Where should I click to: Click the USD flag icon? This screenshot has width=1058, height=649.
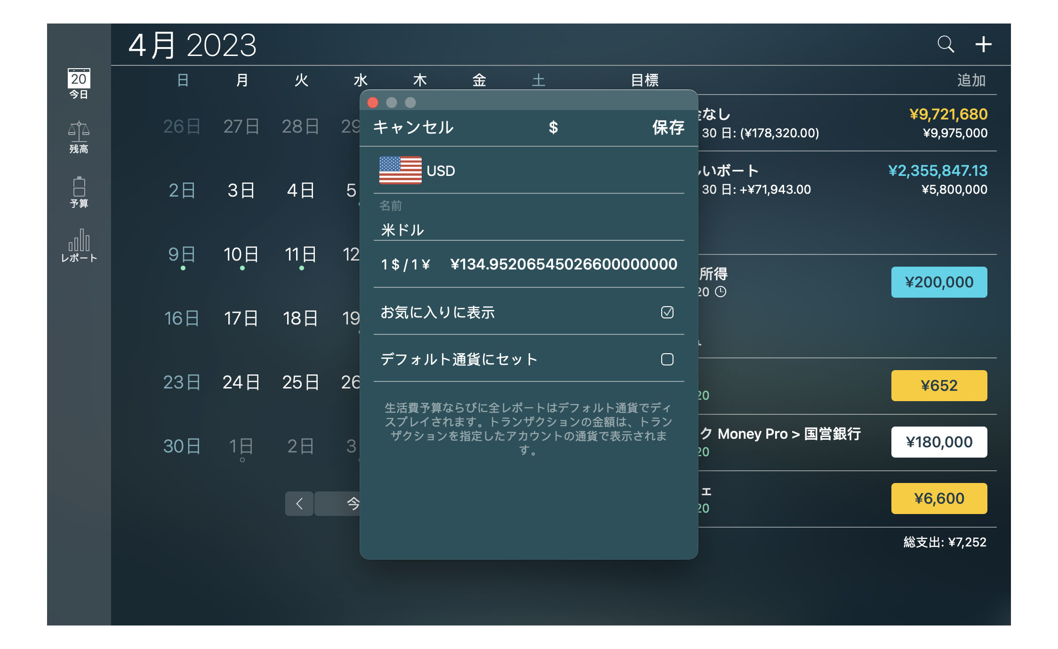pyautogui.click(x=400, y=170)
